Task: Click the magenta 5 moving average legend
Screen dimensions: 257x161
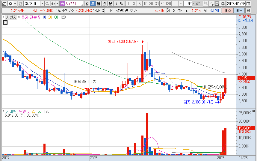Action: click(39, 17)
